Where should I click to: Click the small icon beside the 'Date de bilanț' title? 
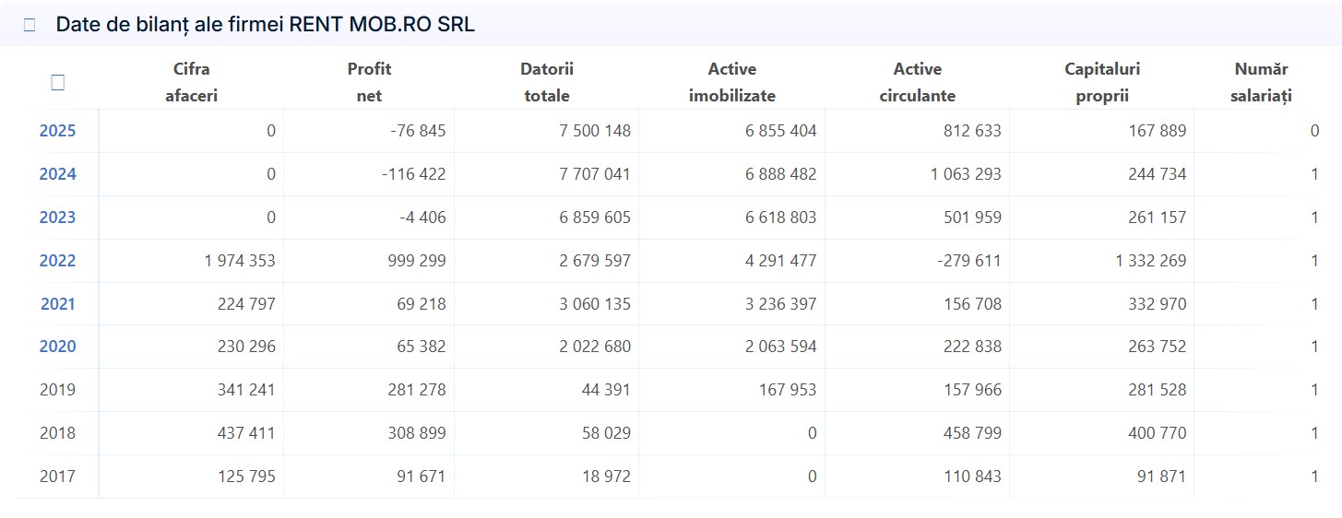(x=30, y=25)
